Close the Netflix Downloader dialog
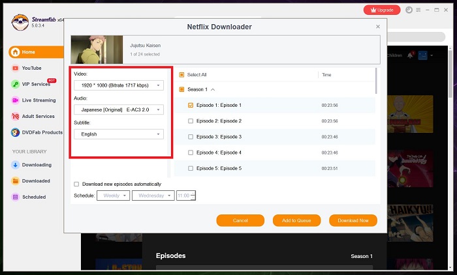 coord(378,27)
